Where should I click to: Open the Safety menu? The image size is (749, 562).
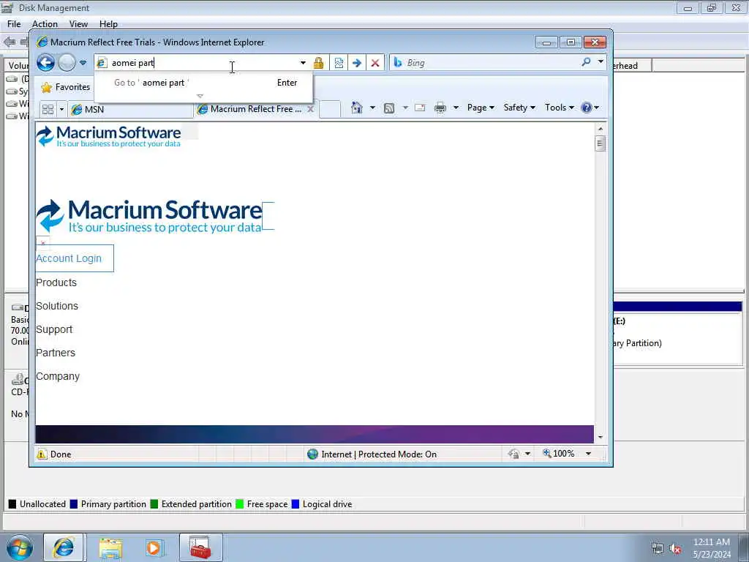coord(519,108)
